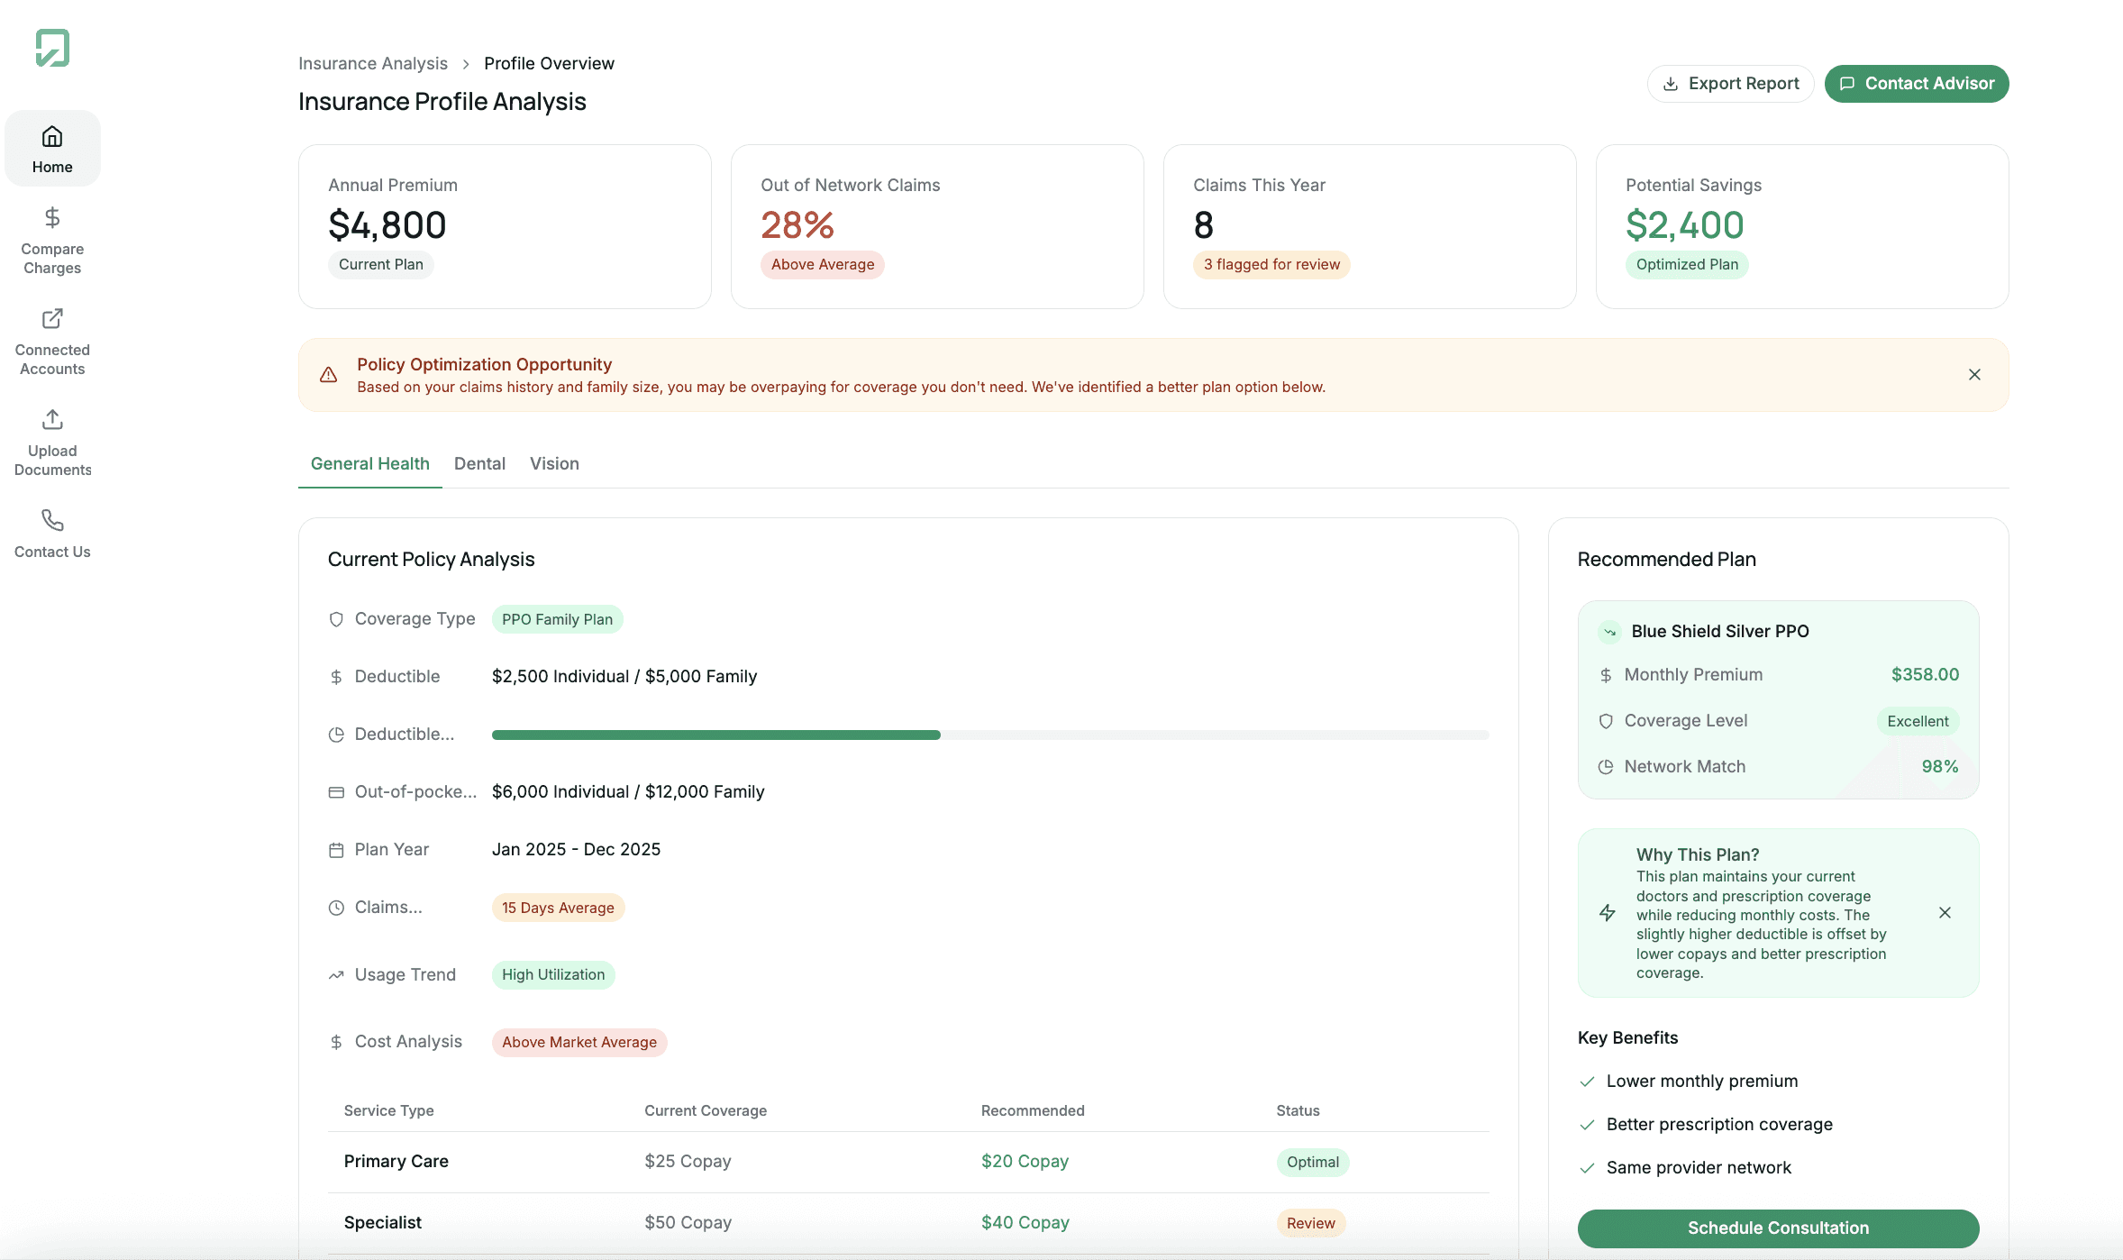Image resolution: width=2123 pixels, height=1260 pixels.
Task: Go to Connected Accounts icon
Action: tap(52, 318)
